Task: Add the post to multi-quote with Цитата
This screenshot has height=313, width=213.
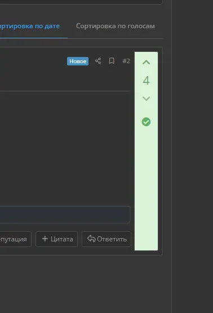Action: pos(57,239)
